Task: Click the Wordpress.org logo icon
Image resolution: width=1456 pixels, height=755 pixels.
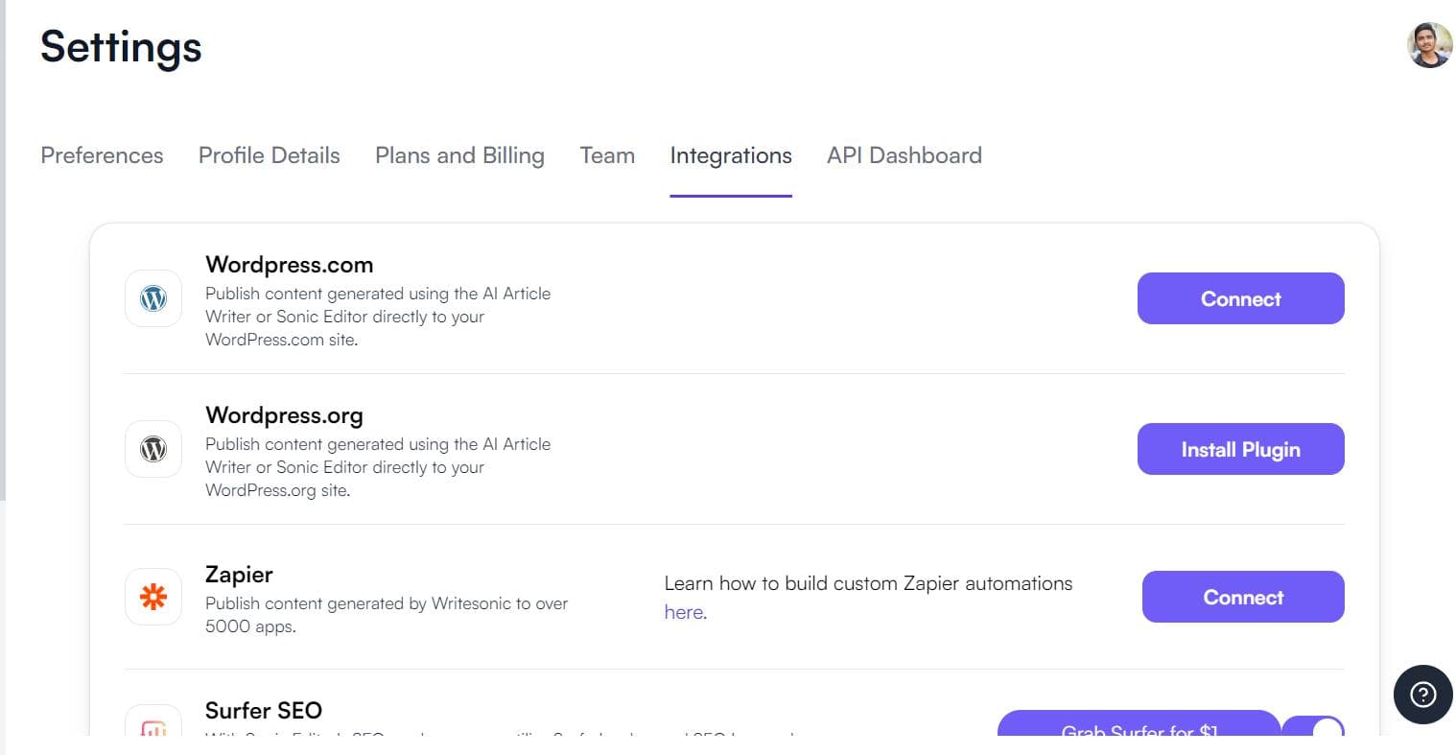Action: 153,449
